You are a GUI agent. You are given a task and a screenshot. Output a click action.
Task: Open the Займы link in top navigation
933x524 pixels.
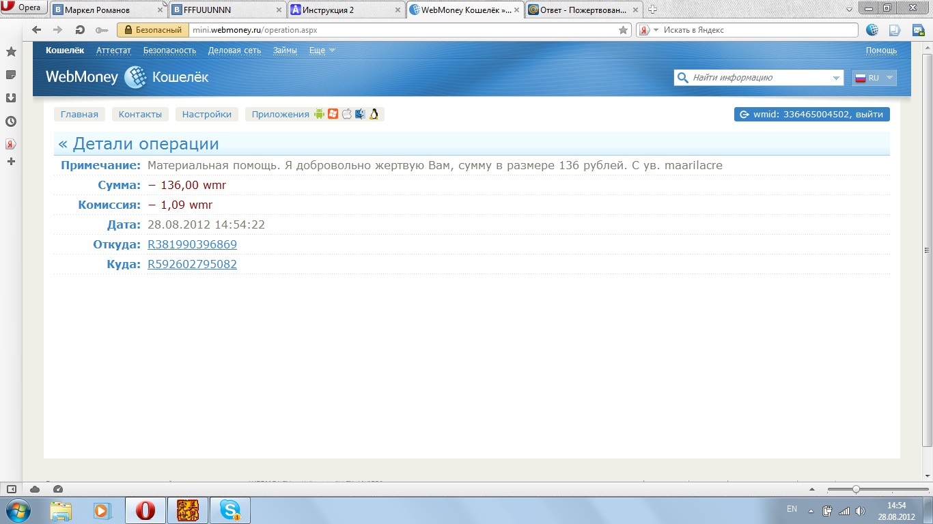285,50
